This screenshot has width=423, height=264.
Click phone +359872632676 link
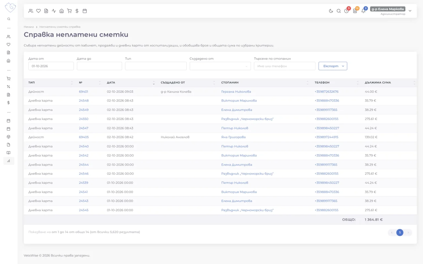coord(326,92)
